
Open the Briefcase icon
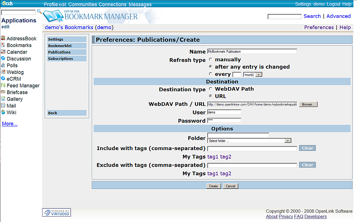3,92
